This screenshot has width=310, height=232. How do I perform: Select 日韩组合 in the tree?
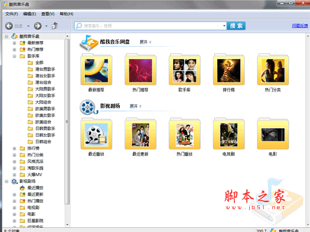43,142
